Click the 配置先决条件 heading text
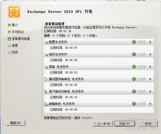 click(x=58, y=42)
